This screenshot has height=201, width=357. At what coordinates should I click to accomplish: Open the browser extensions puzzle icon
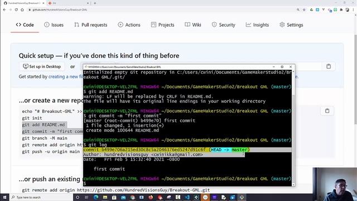pos(341,10)
